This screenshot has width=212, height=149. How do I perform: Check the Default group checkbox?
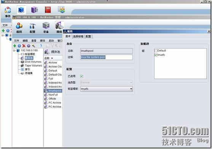pos(156,51)
